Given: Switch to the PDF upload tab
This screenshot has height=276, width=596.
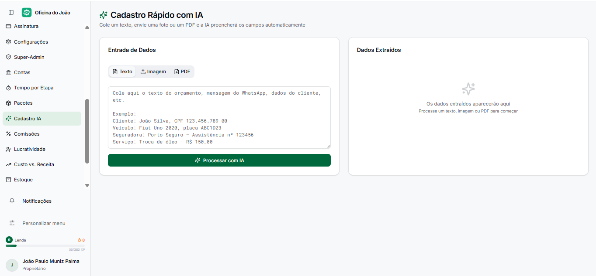Looking at the screenshot, I should pyautogui.click(x=182, y=72).
